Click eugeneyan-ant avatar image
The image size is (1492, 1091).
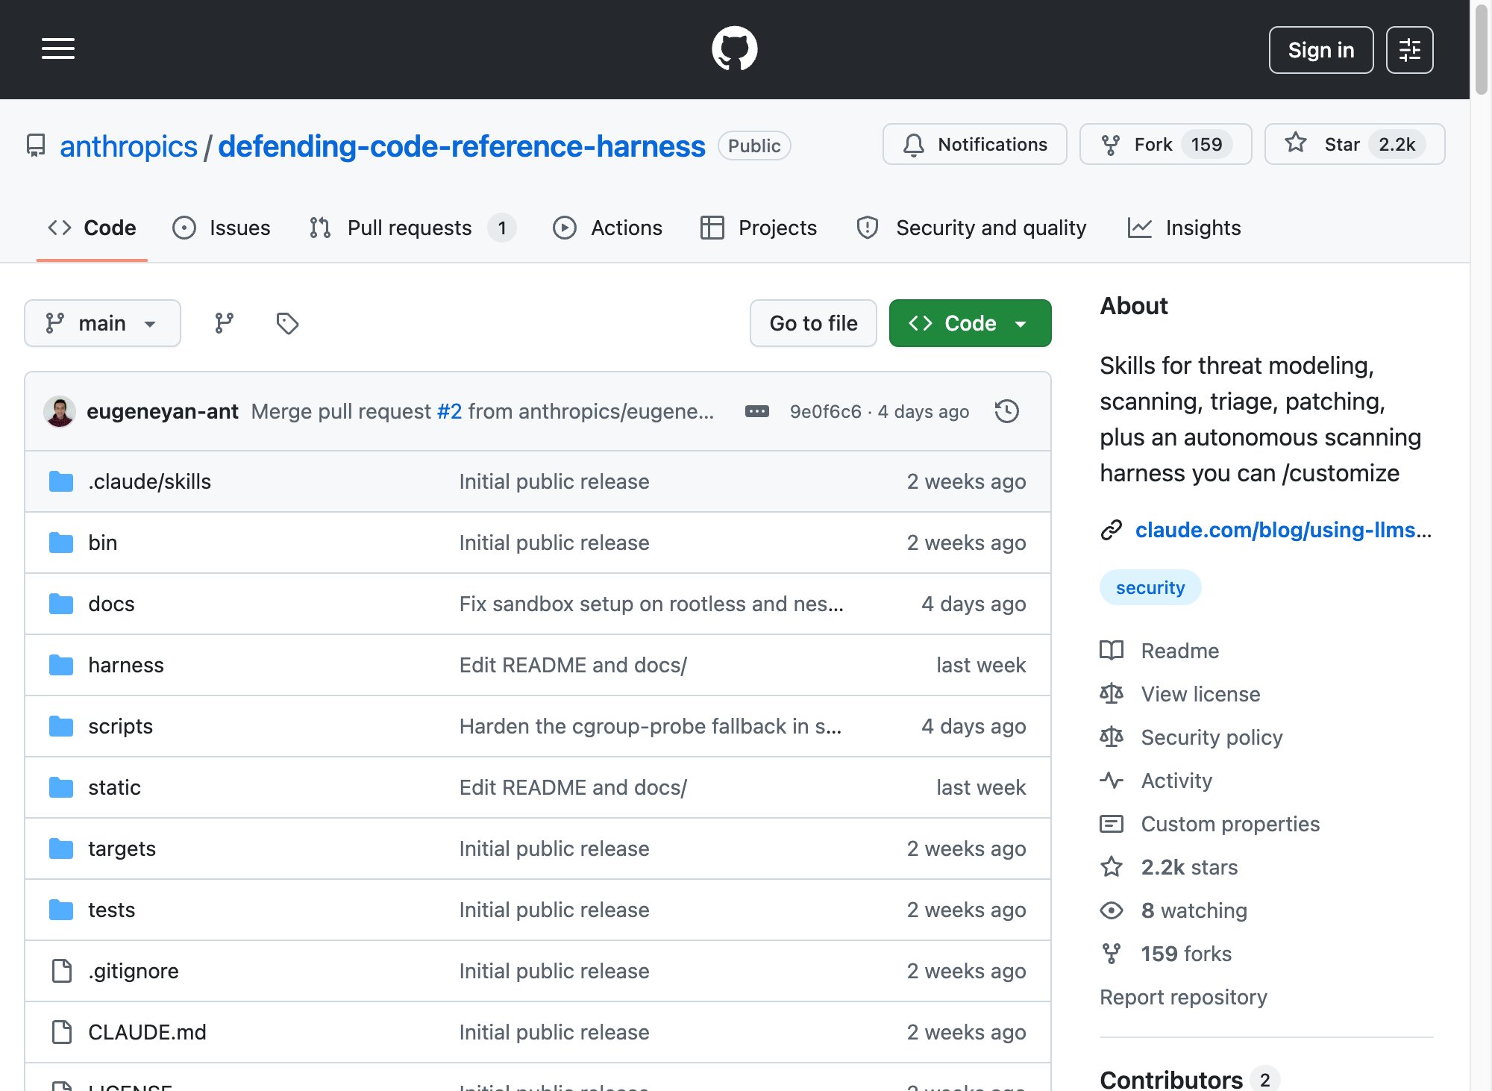click(60, 411)
